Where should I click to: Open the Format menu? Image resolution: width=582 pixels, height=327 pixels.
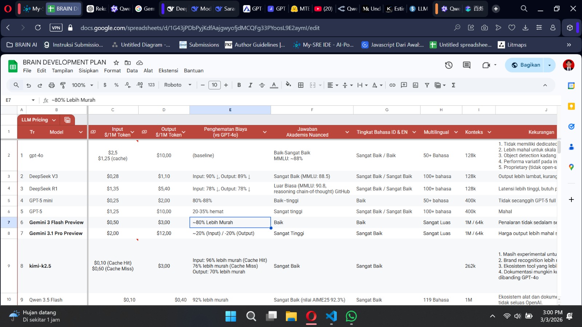(112, 70)
